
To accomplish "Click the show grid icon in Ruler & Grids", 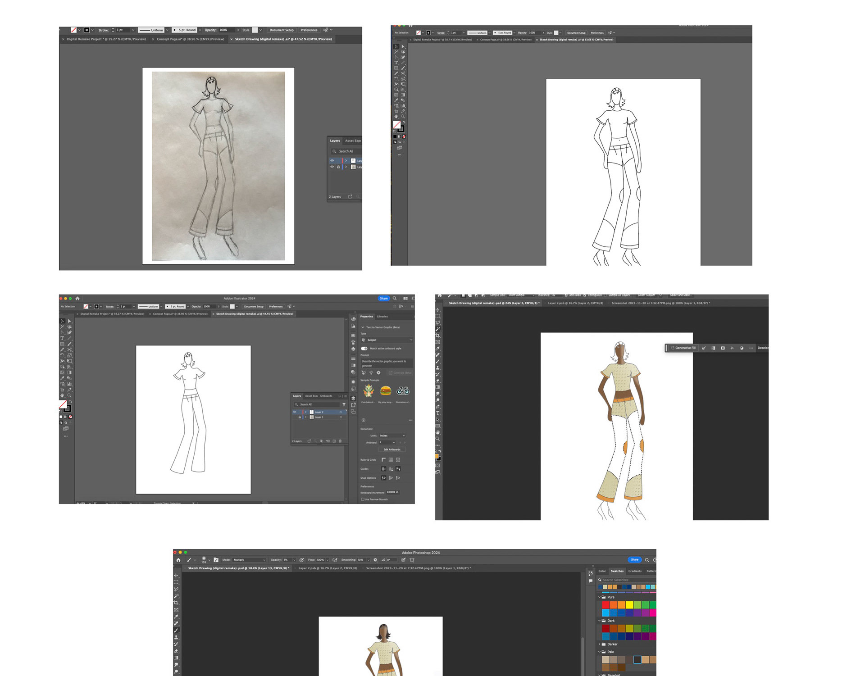I will click(x=391, y=460).
